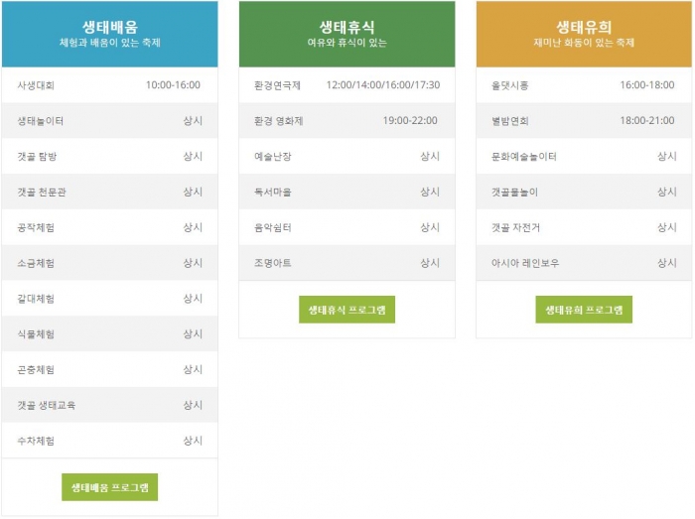Click the 수차체험 entry
The width and height of the screenshot is (695, 519).
[109, 441]
